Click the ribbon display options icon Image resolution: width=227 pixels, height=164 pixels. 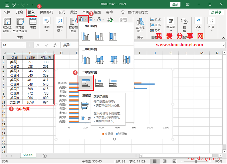pos(188,4)
